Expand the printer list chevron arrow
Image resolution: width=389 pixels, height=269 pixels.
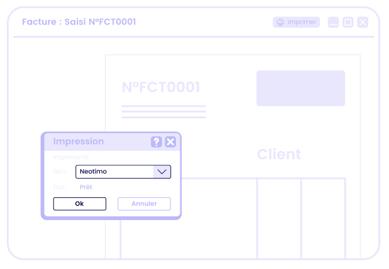tap(162, 172)
